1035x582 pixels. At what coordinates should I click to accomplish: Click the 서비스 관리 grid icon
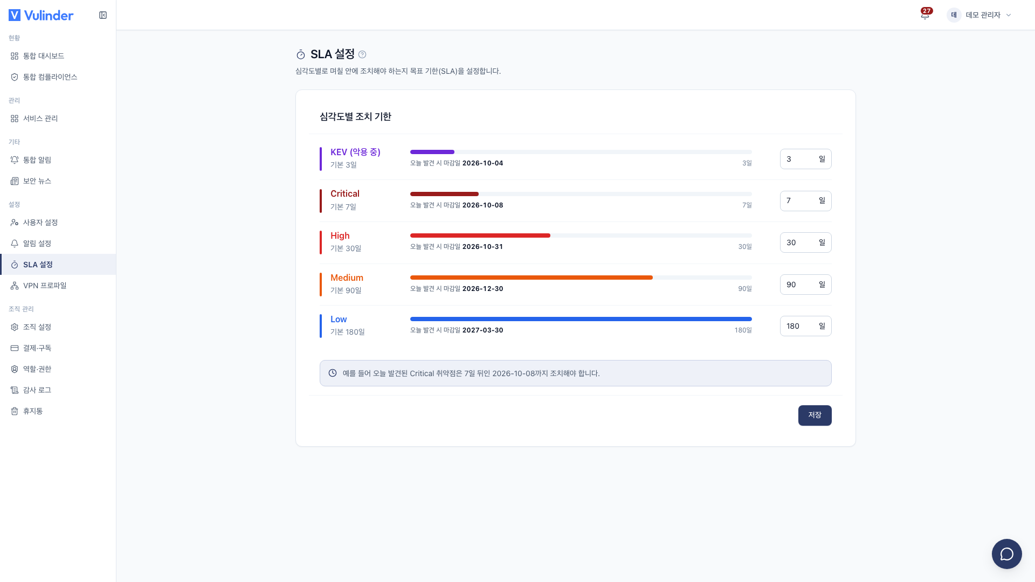coord(15,119)
